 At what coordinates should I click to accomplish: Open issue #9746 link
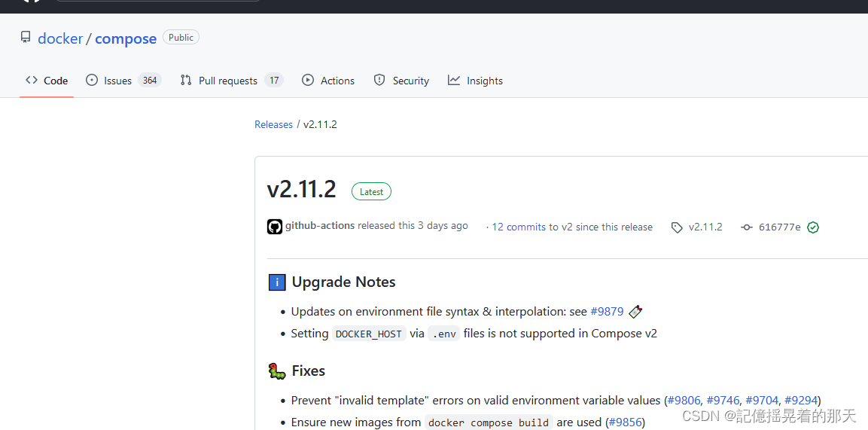[x=723, y=400]
